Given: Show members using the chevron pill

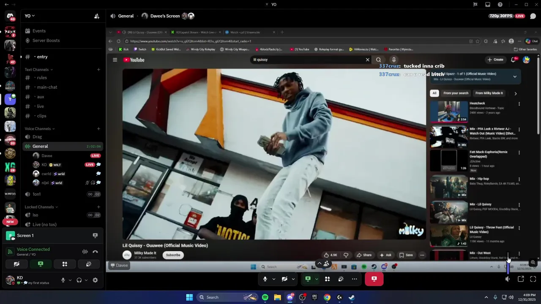Looking at the screenshot, I should point(323,263).
